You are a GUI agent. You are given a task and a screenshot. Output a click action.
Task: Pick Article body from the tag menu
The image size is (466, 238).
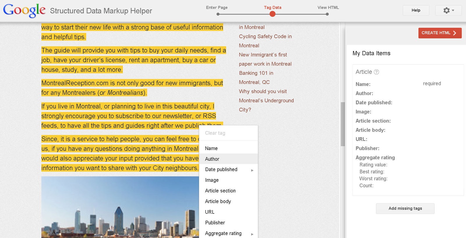click(x=228, y=202)
